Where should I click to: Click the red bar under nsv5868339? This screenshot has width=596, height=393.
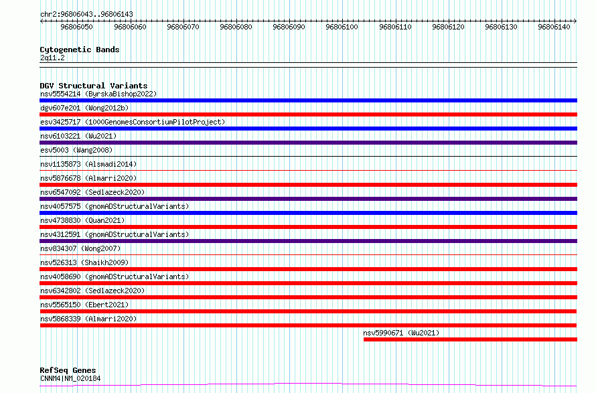point(308,325)
